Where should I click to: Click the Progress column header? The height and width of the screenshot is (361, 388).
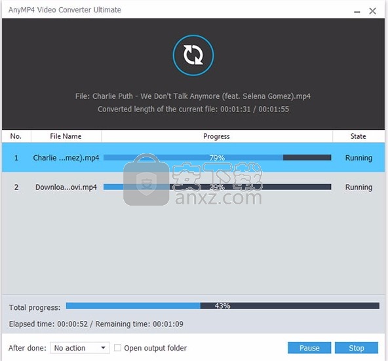click(216, 136)
